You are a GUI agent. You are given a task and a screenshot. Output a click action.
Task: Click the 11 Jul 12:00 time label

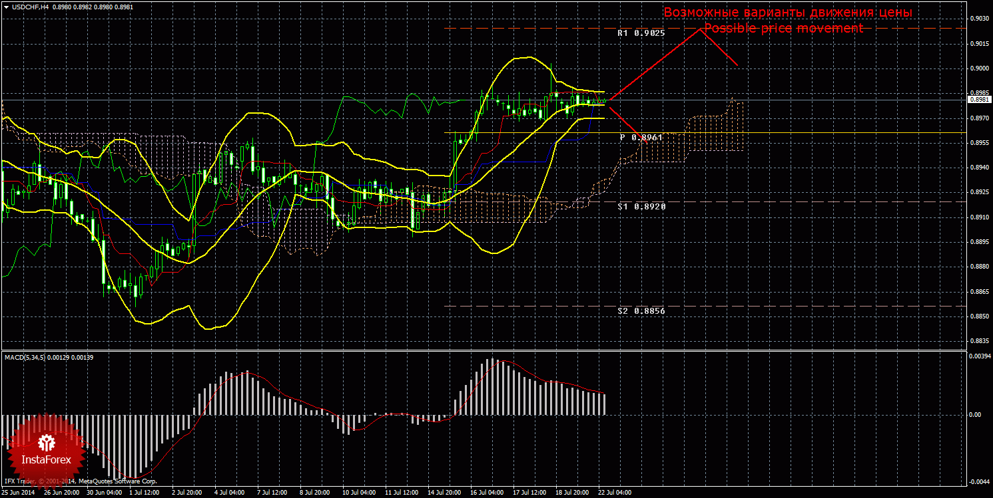[x=402, y=493]
